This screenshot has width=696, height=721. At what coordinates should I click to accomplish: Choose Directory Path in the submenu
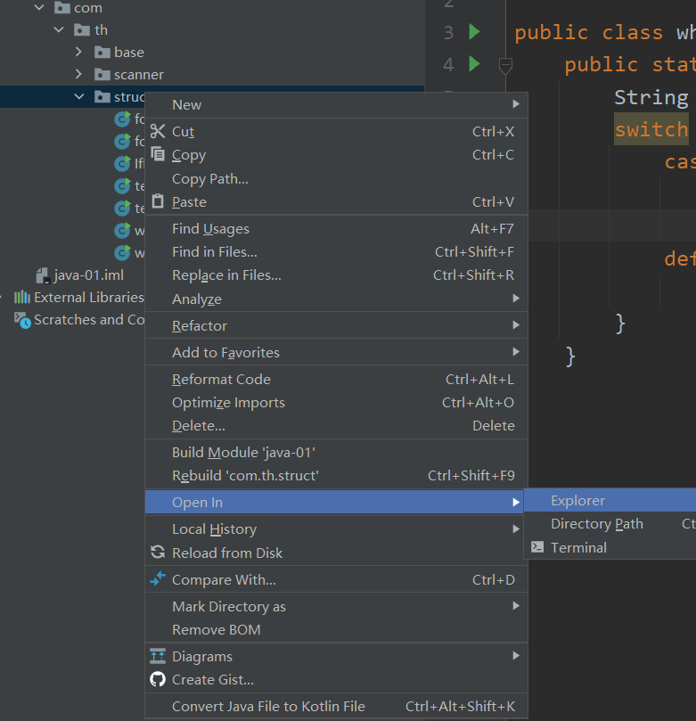(x=610, y=524)
